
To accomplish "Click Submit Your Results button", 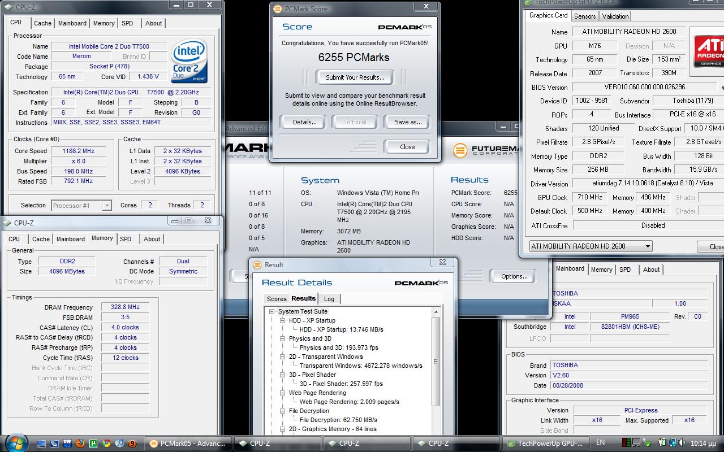I will tap(355, 77).
